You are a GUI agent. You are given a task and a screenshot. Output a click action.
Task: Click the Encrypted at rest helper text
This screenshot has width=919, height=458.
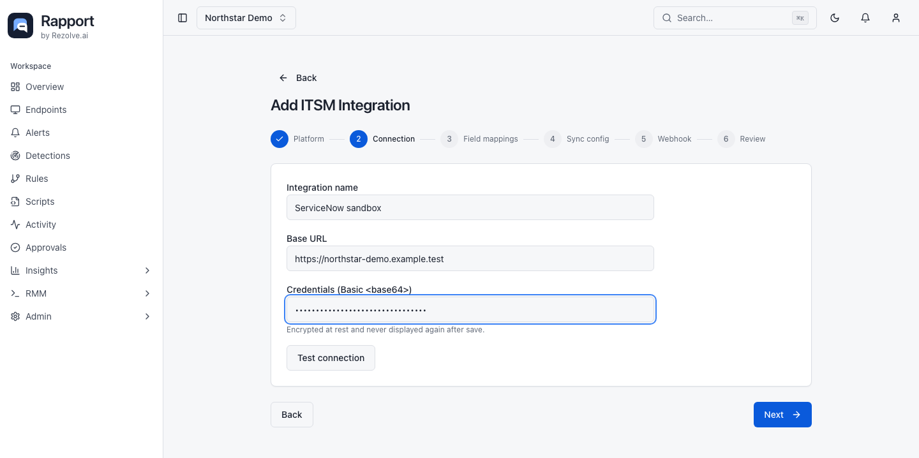click(x=385, y=330)
